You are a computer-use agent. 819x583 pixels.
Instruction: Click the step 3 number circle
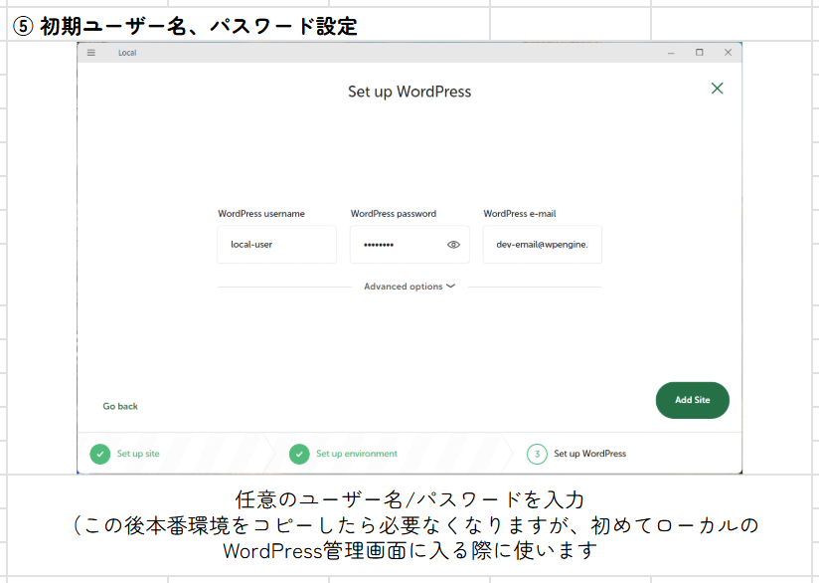click(537, 454)
